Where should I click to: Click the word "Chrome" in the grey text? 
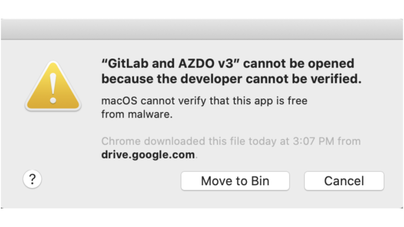click(121, 141)
